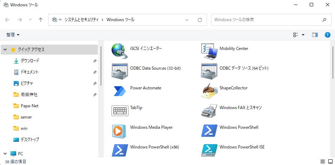Screen dimensions: 335x165
Task: Click the Windows Media Player label text
Action: [x=151, y=127]
